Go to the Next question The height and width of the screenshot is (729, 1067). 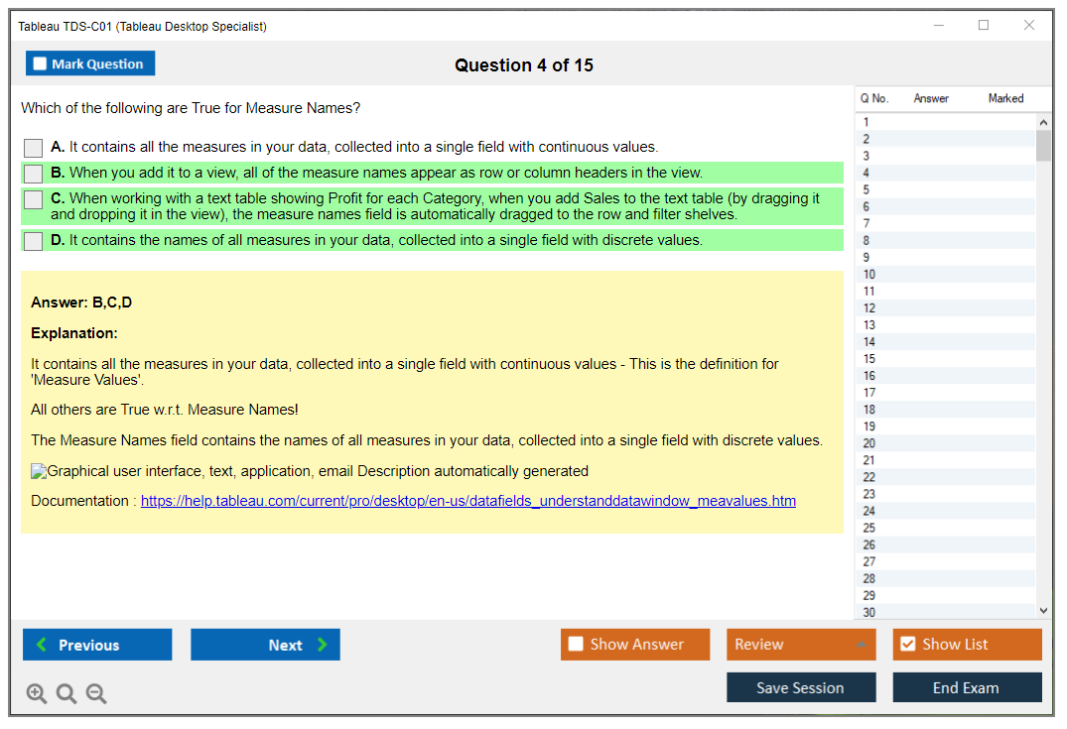(265, 645)
